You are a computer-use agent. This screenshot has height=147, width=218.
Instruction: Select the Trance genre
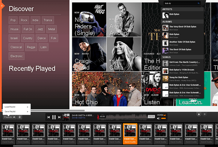pyautogui.click(x=48, y=20)
